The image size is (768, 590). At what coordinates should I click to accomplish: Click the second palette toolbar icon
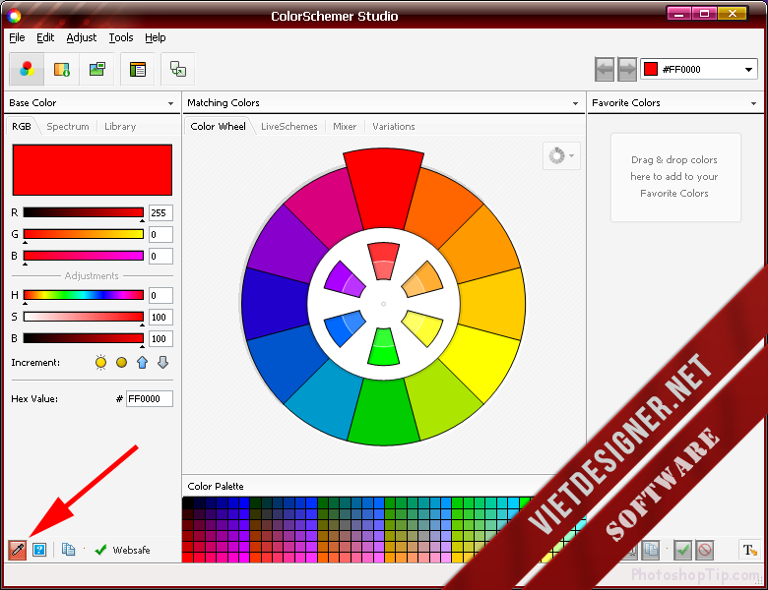pos(62,69)
